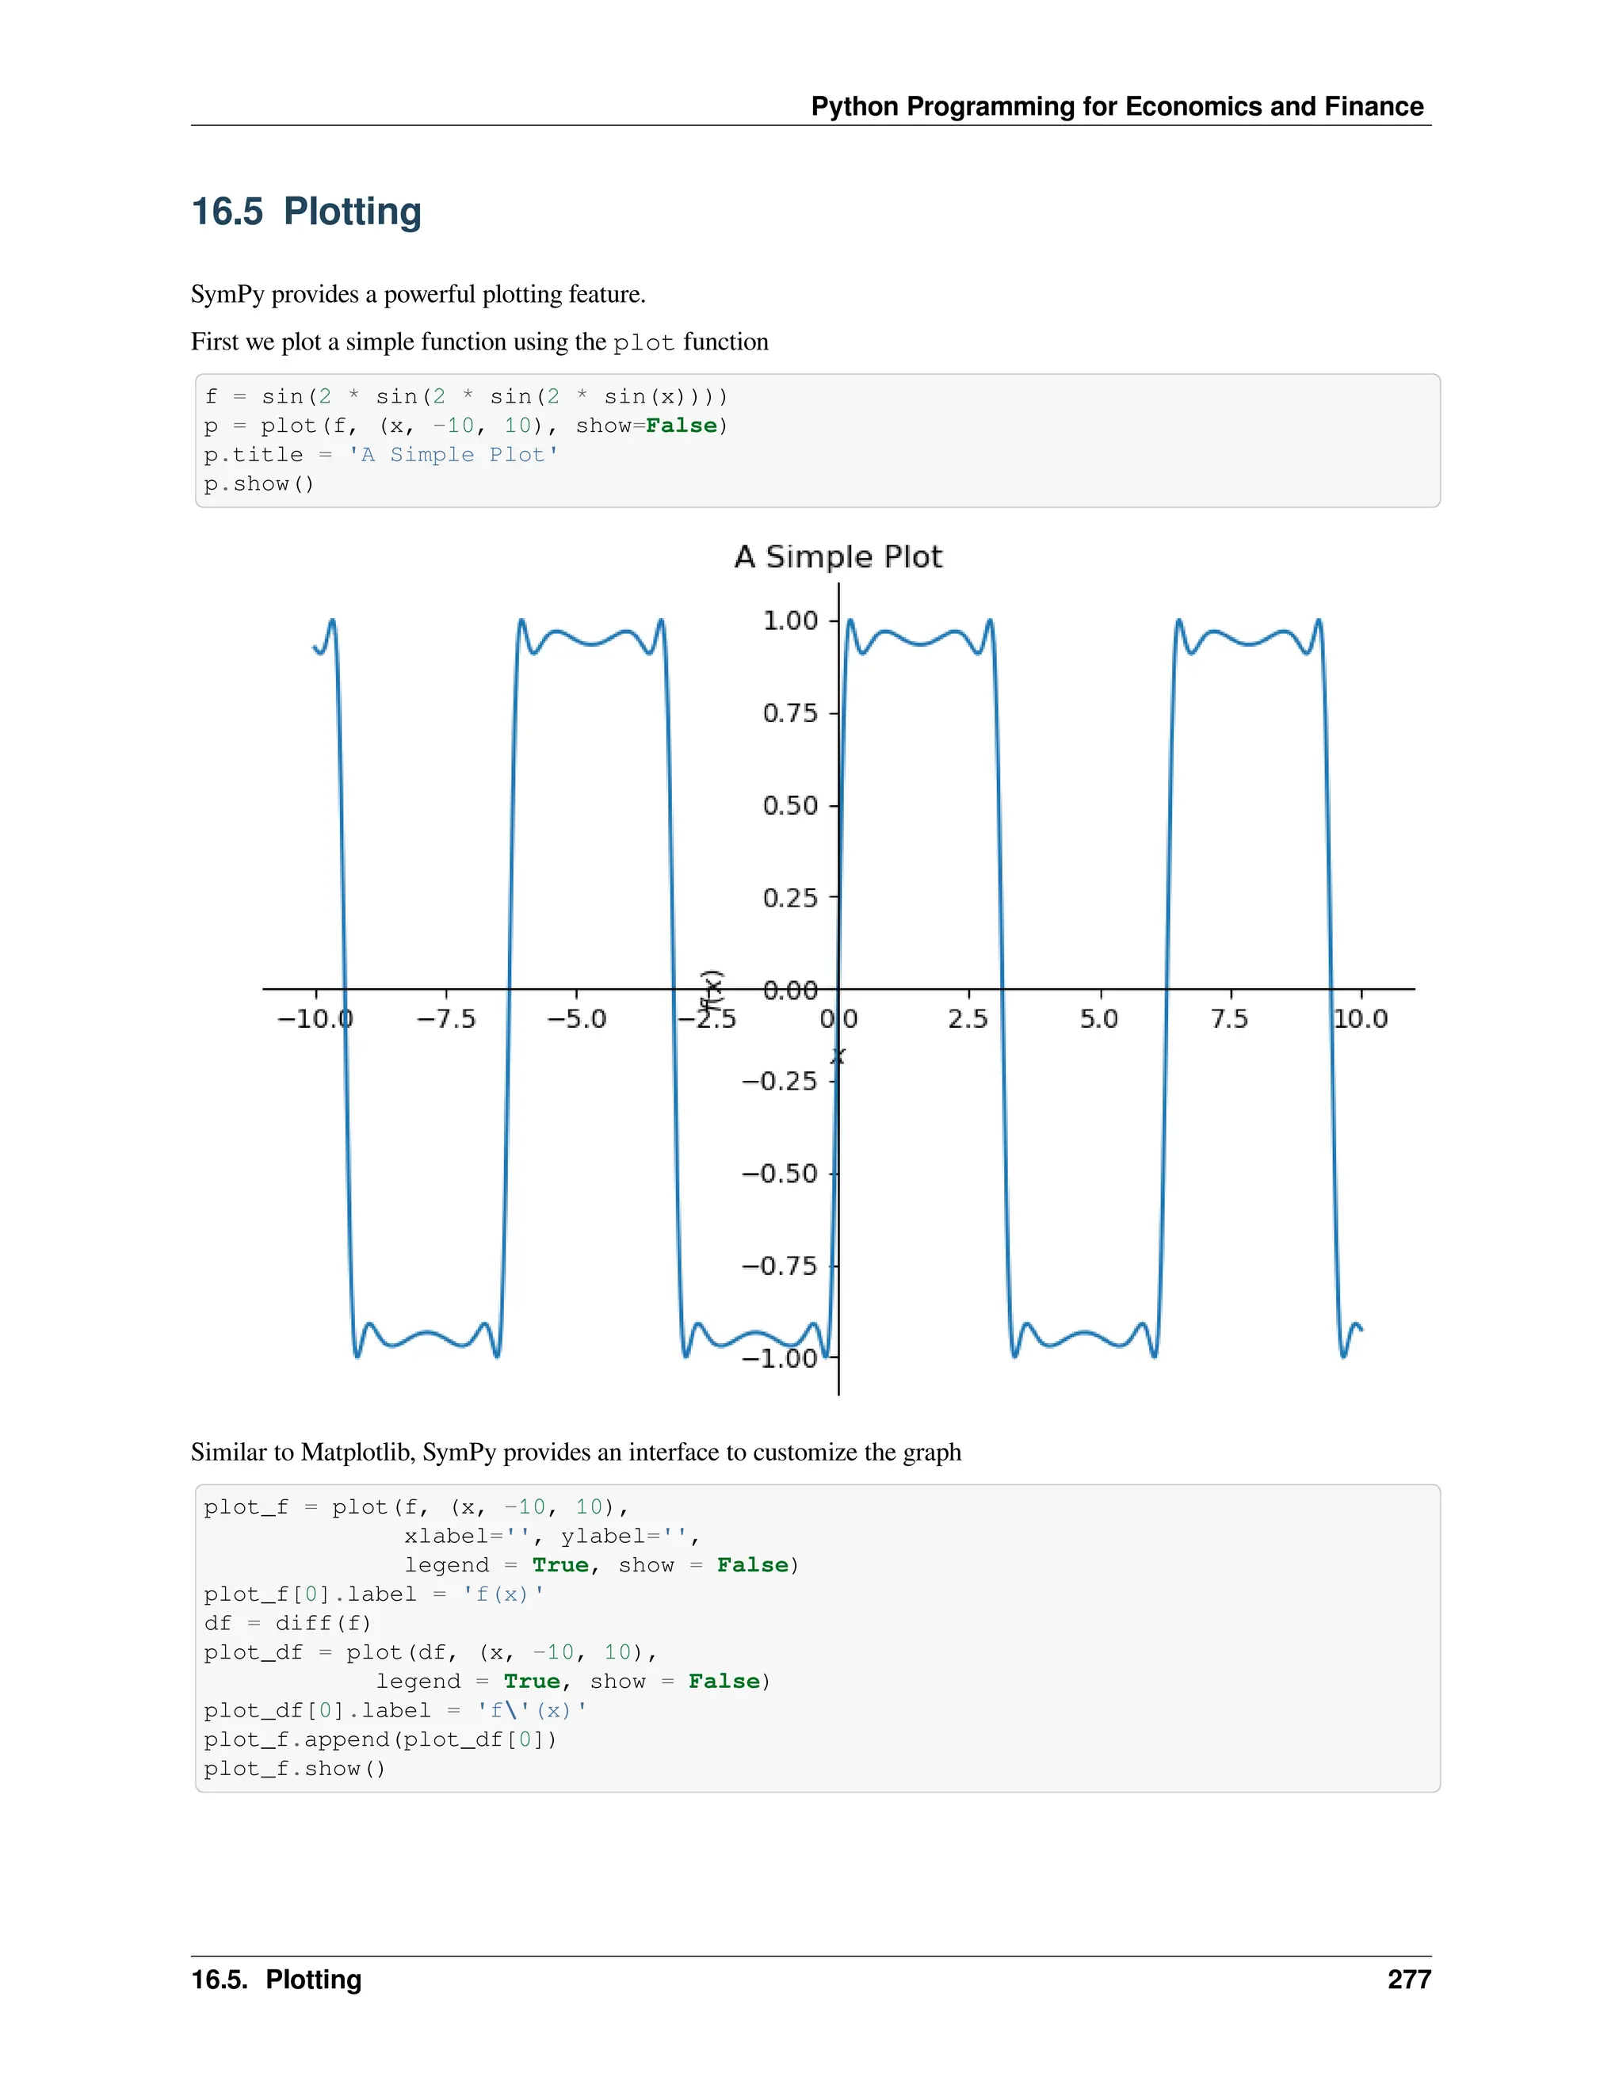Click the x-axis tick label '−10.0'

click(x=315, y=1018)
